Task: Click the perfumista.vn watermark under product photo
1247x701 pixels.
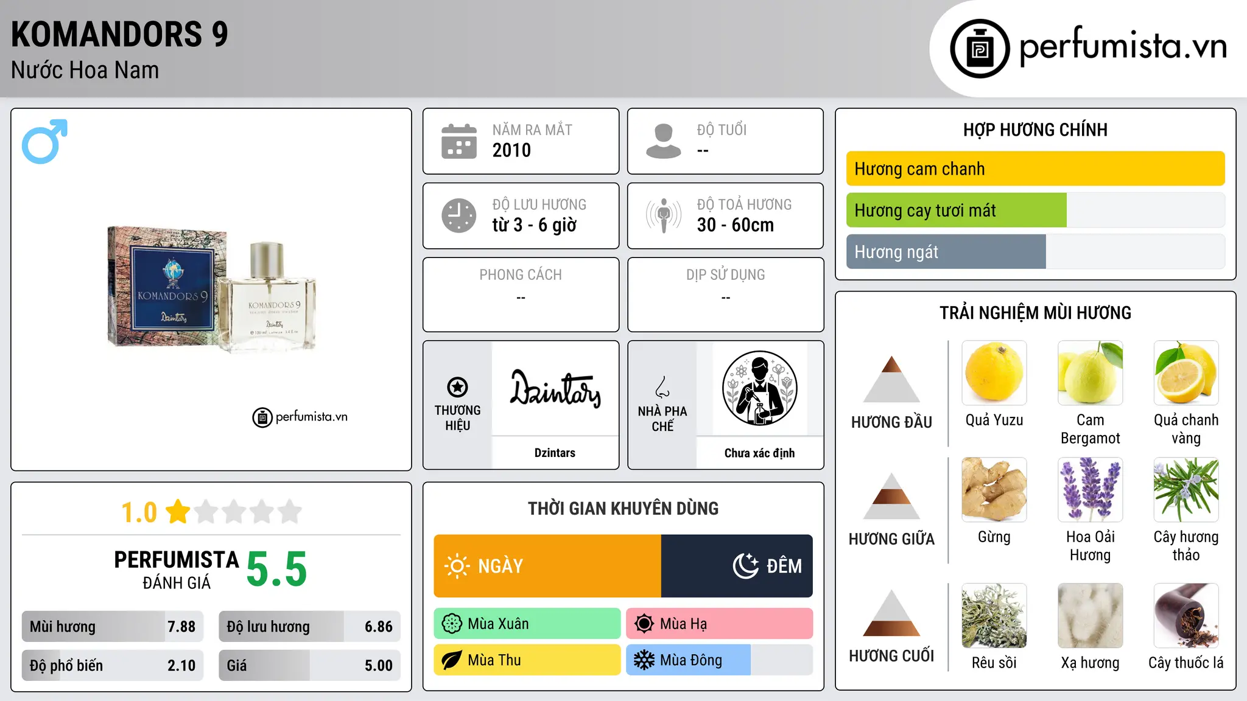Action: pos(300,417)
